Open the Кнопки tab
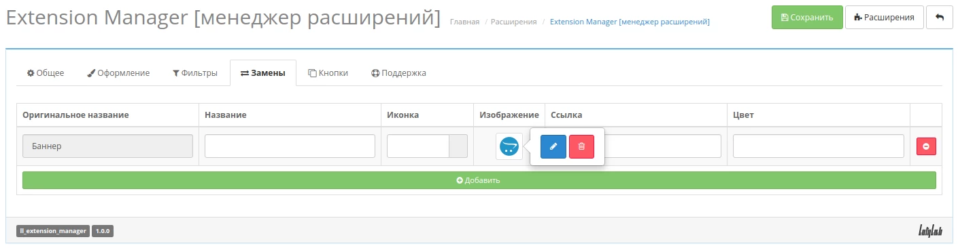The width and height of the screenshot is (958, 248). coord(328,73)
